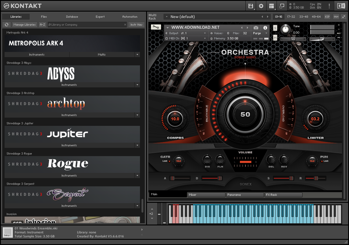349x245 pixels.
Task: Go to next multi preset arrow
Action: coord(267,17)
